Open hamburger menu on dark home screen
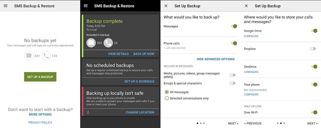321x128 pixels. tap(85, 6)
